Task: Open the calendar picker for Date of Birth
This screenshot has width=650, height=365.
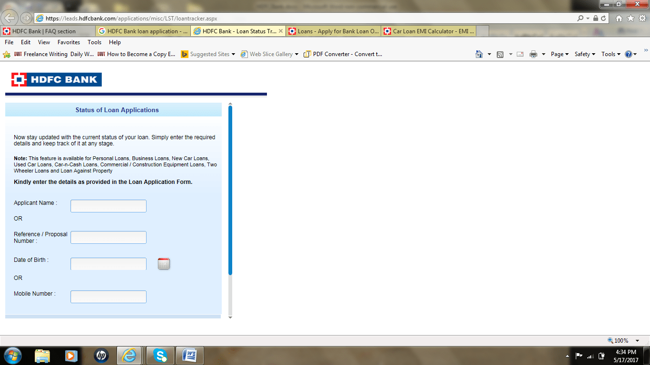Action: [164, 264]
